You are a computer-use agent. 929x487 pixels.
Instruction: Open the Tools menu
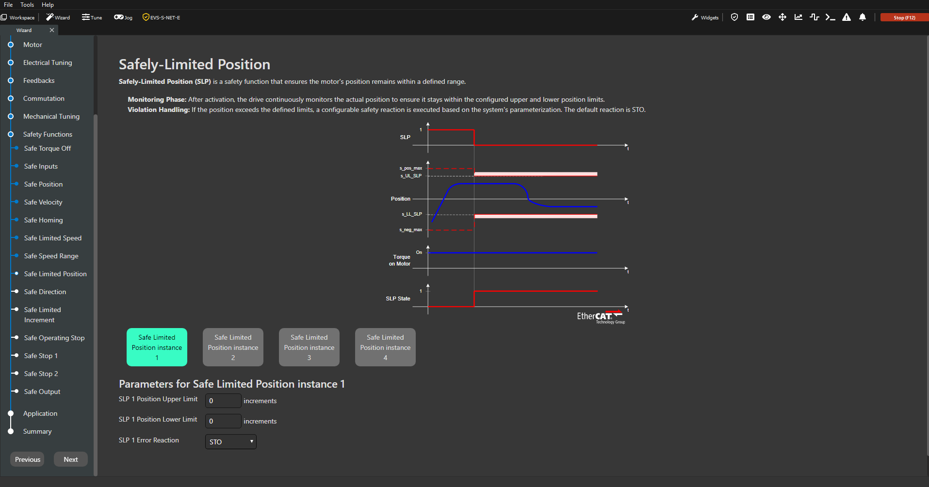pos(27,5)
